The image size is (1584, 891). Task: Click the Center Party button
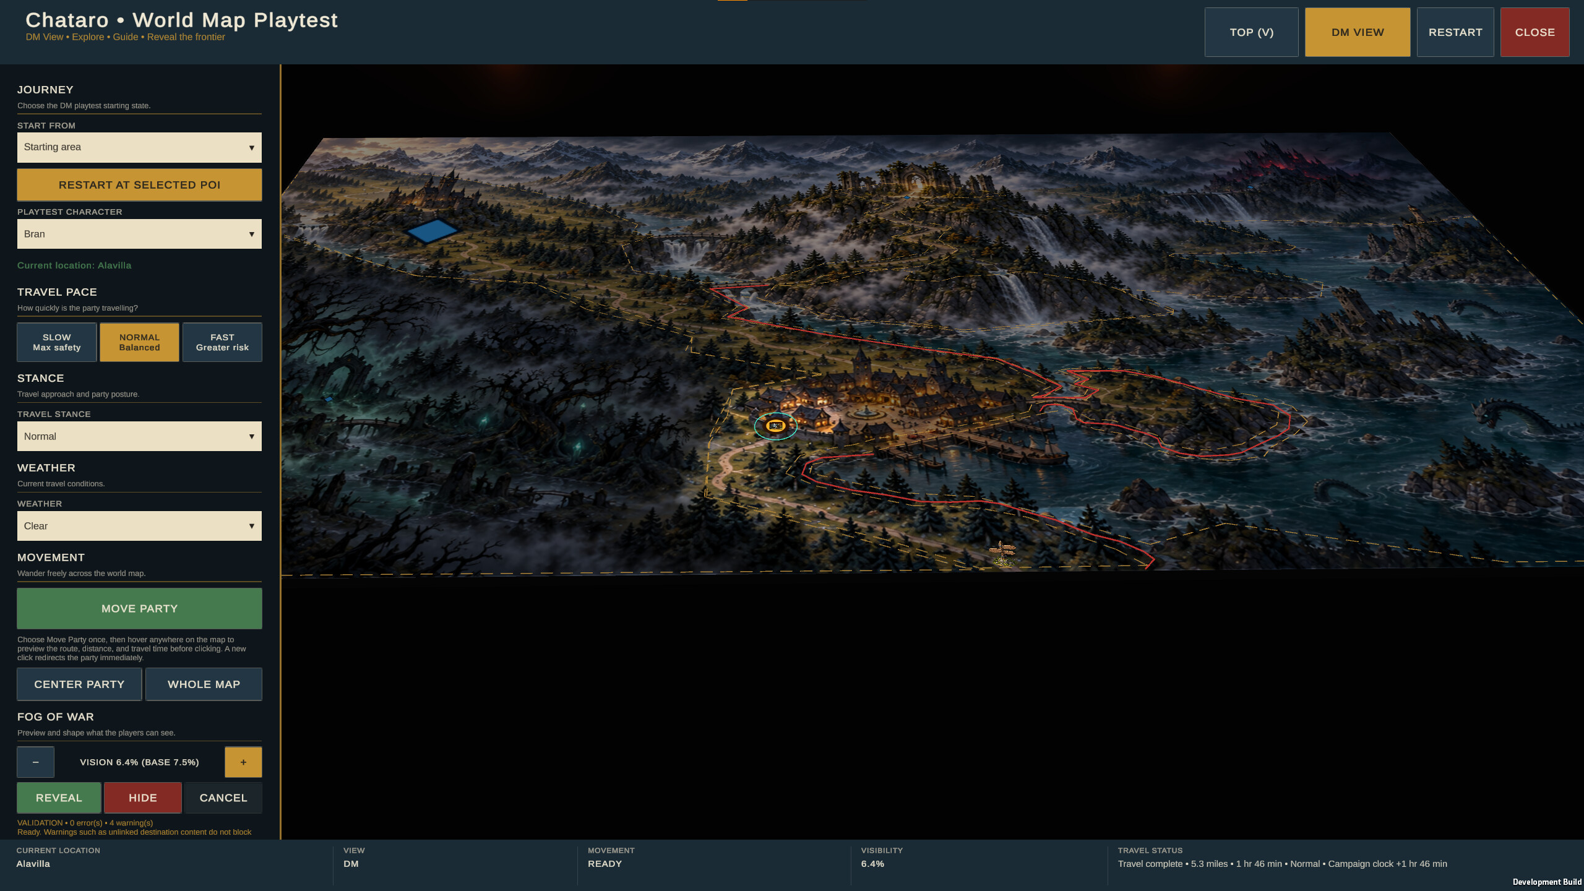79,684
